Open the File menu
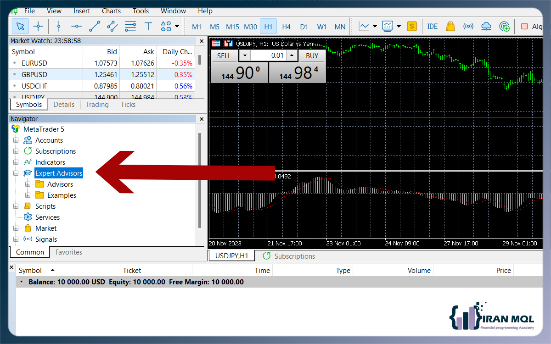551x344 pixels. 29,11
